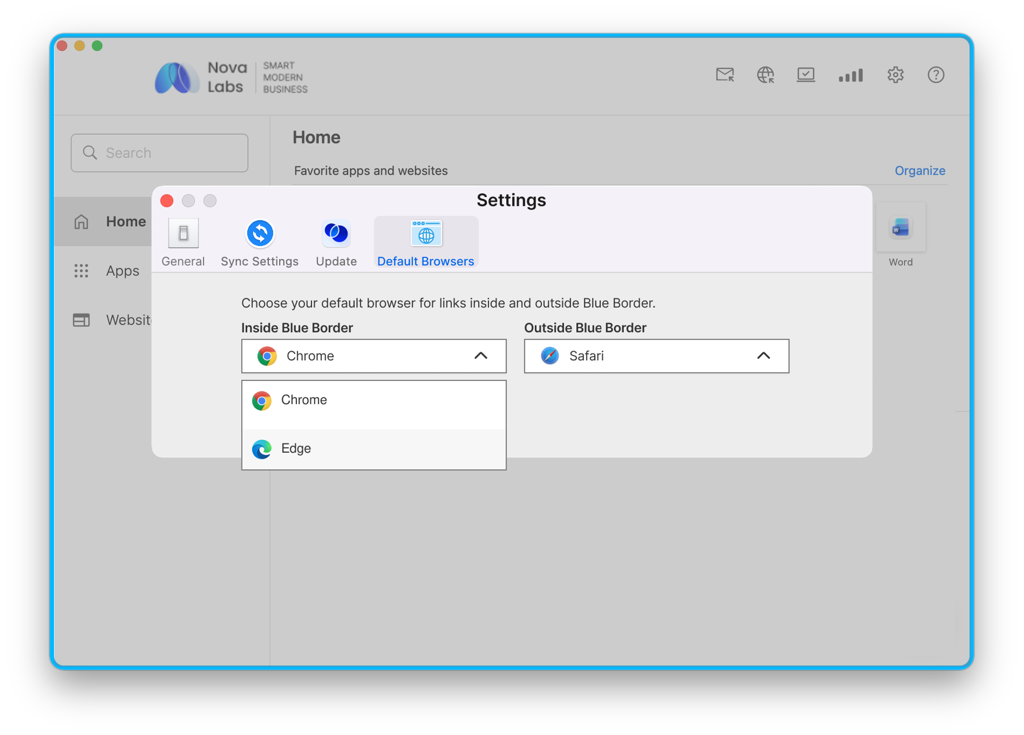Click the Home house icon in the sidebar
This screenshot has height=735, width=1024.
tap(81, 222)
